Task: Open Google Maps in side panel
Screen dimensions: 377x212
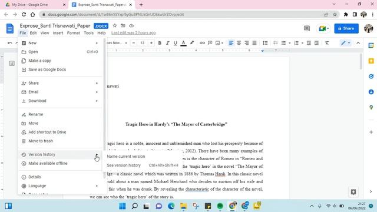Action: click(371, 107)
